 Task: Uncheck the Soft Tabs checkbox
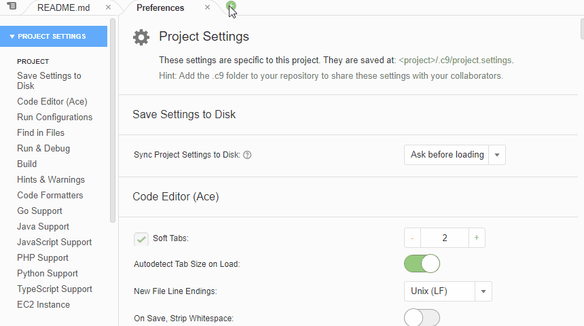(x=141, y=239)
